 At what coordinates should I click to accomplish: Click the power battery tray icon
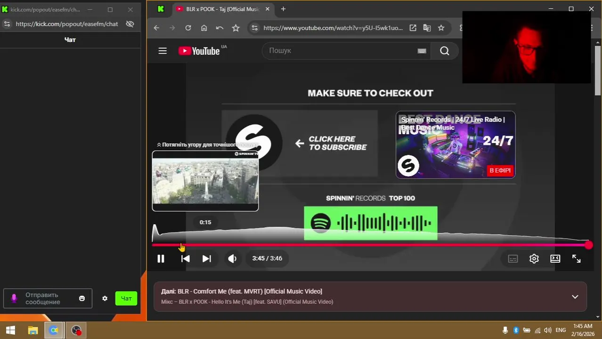pyautogui.click(x=527, y=331)
